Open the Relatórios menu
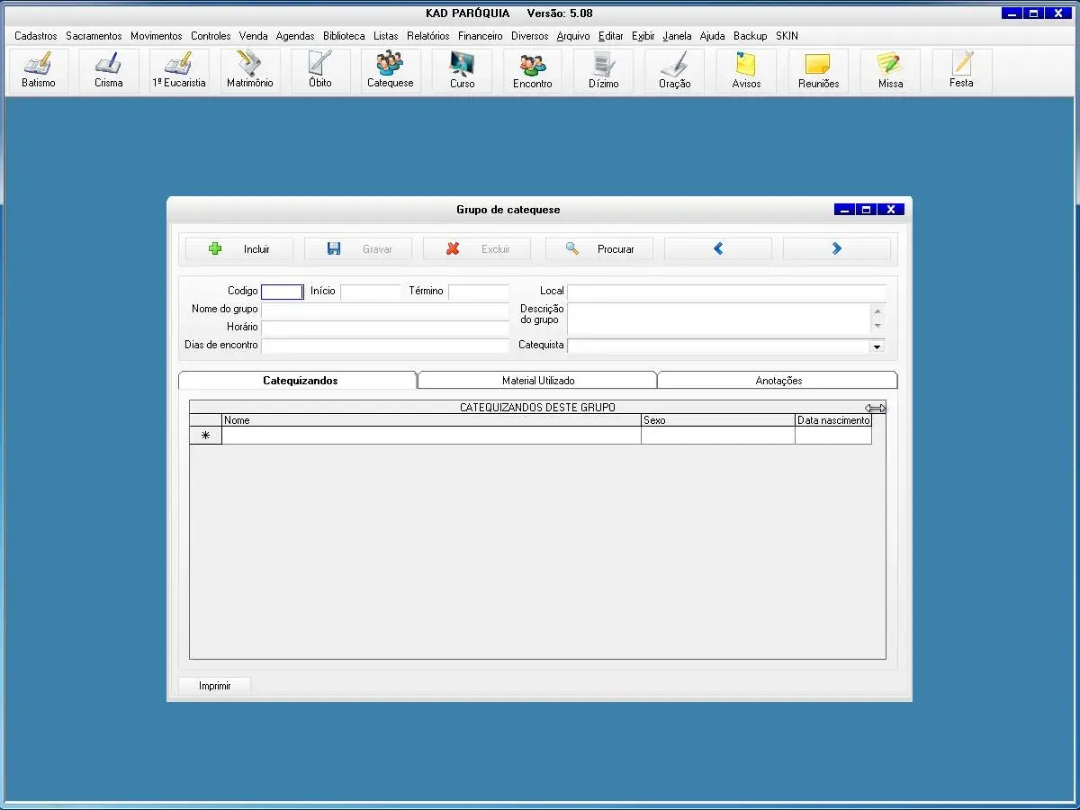The image size is (1080, 810). [x=428, y=36]
